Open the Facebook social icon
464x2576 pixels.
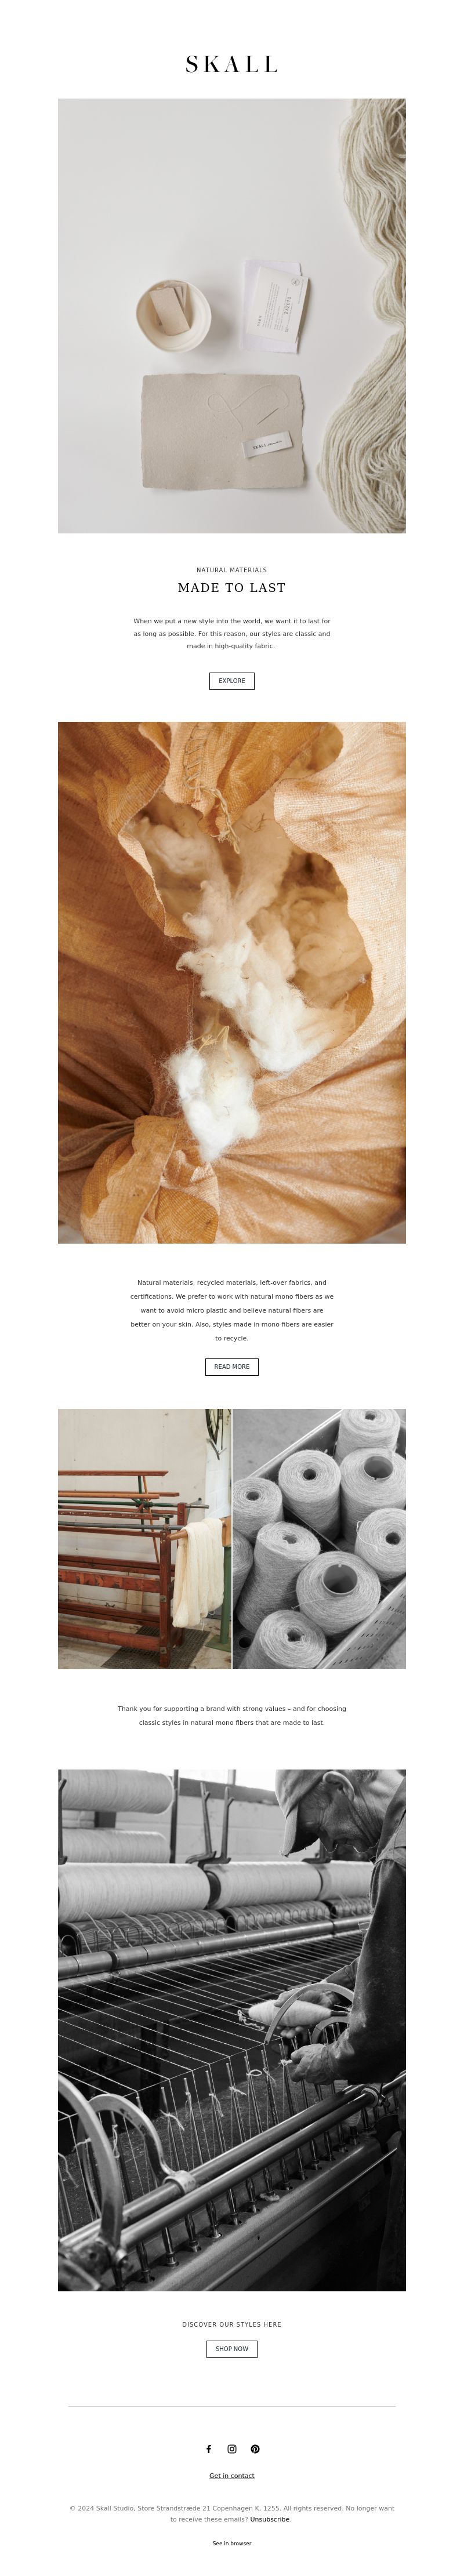pyautogui.click(x=209, y=2449)
